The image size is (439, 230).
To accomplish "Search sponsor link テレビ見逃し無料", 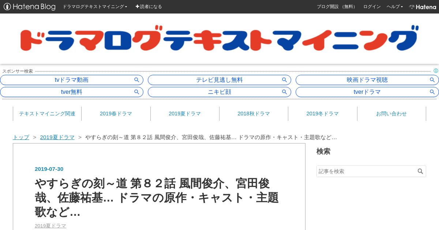I will point(219,80).
